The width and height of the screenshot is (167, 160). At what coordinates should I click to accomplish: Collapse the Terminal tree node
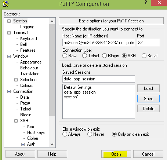(x=9, y=33)
